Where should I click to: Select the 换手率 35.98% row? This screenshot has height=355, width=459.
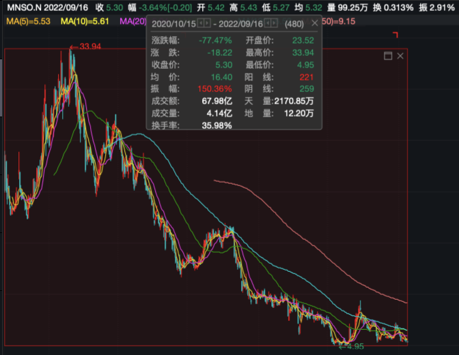[x=191, y=125]
